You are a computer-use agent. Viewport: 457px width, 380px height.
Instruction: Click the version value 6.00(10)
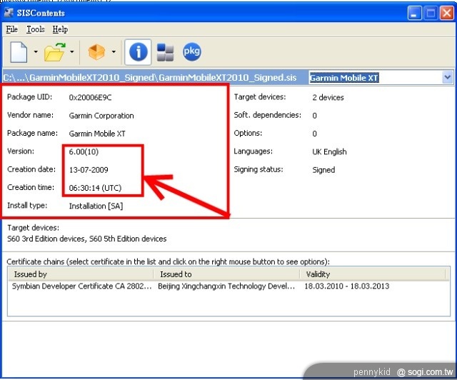pos(84,152)
